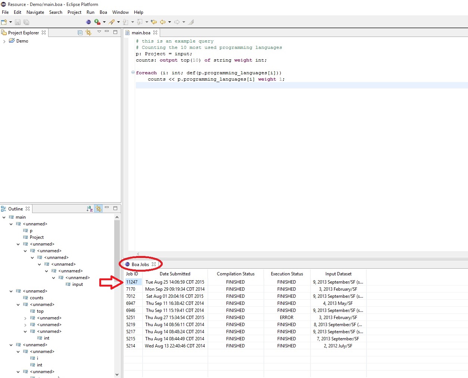Open Project Explorer view menu dropdown
The image size is (468, 378).
pyautogui.click(x=99, y=32)
